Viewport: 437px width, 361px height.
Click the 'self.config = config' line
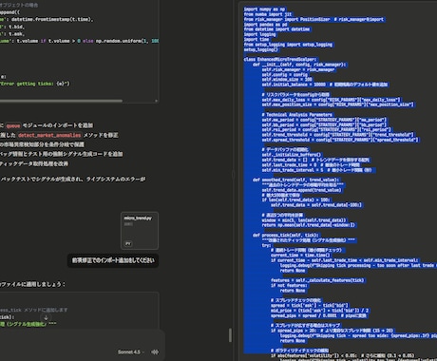coord(285,74)
